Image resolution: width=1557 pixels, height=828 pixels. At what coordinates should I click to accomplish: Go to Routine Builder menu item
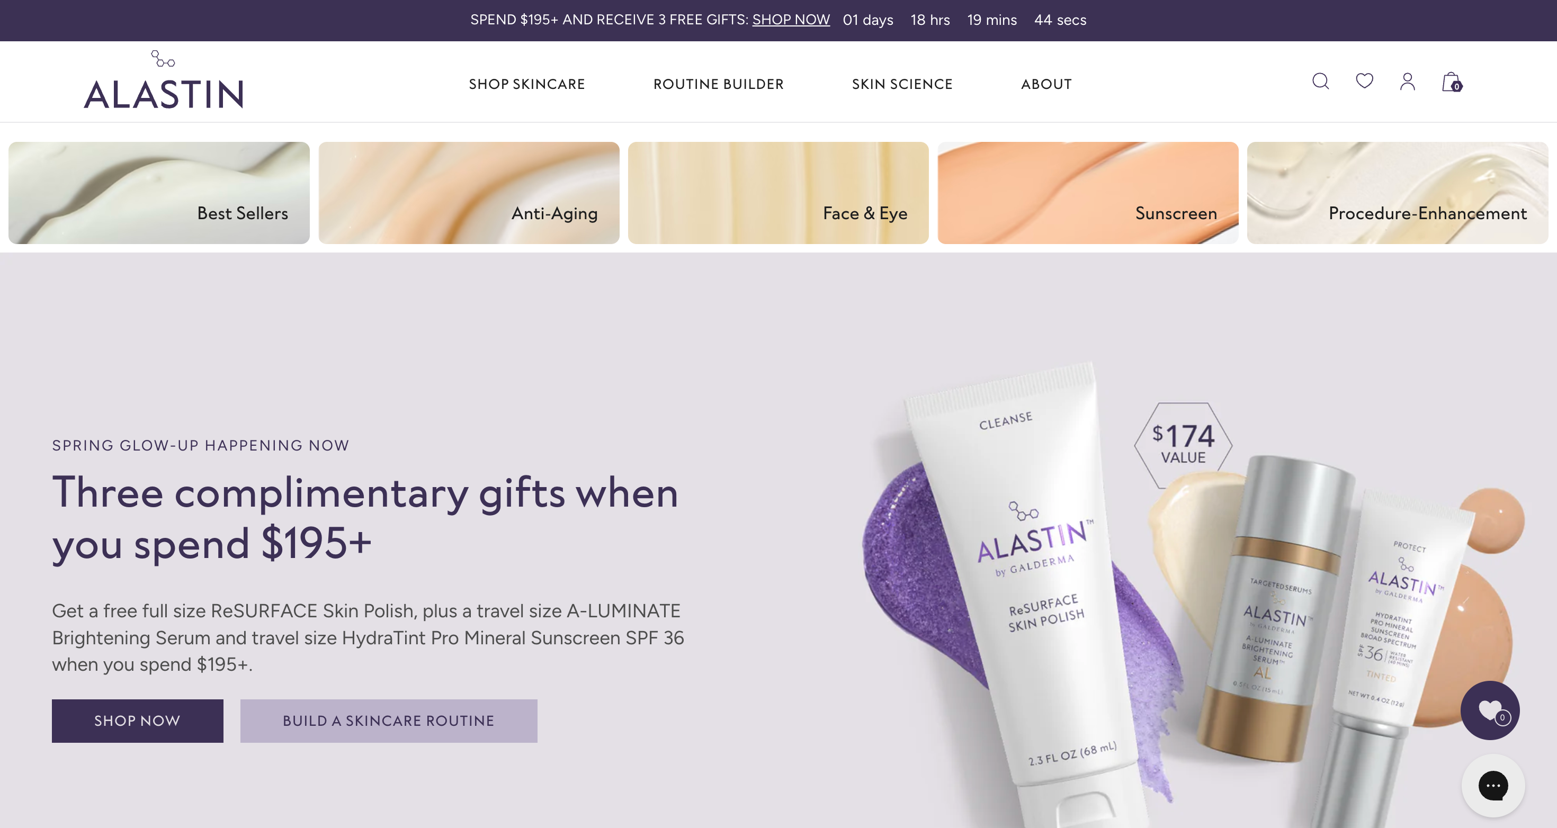[718, 84]
